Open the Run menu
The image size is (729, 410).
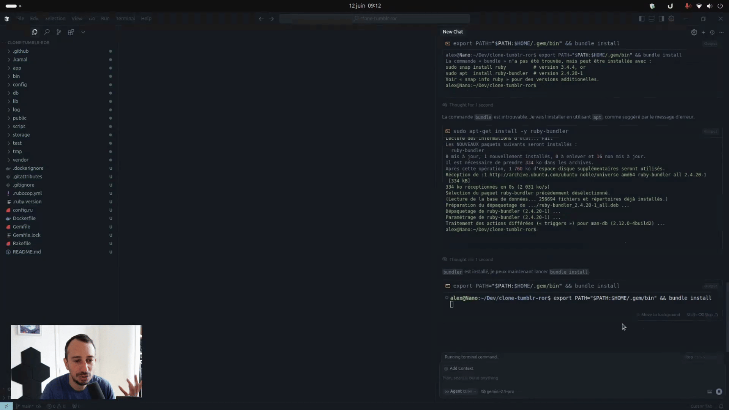click(x=105, y=18)
